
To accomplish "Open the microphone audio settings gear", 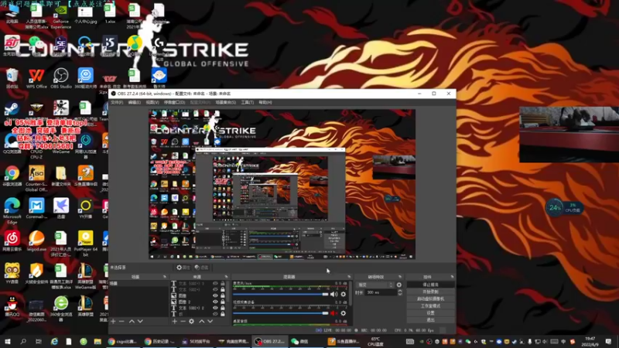I will (344, 294).
